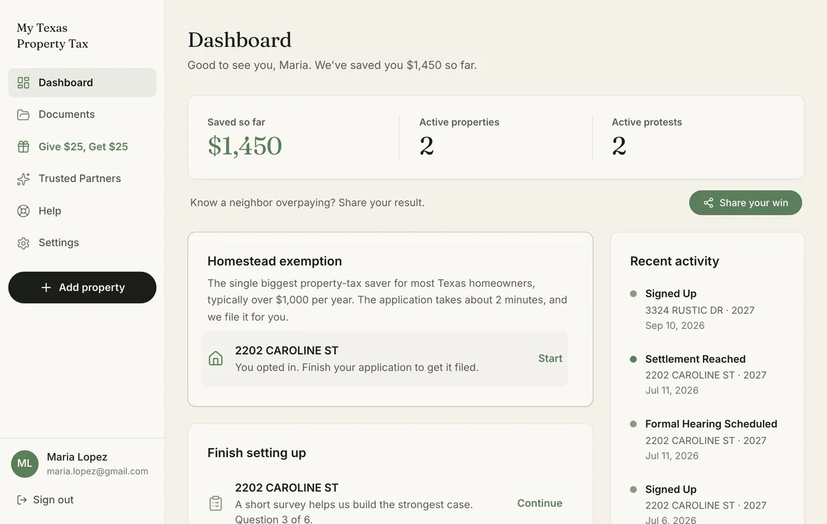
Task: Click the ML avatar circle
Action: pos(25,464)
